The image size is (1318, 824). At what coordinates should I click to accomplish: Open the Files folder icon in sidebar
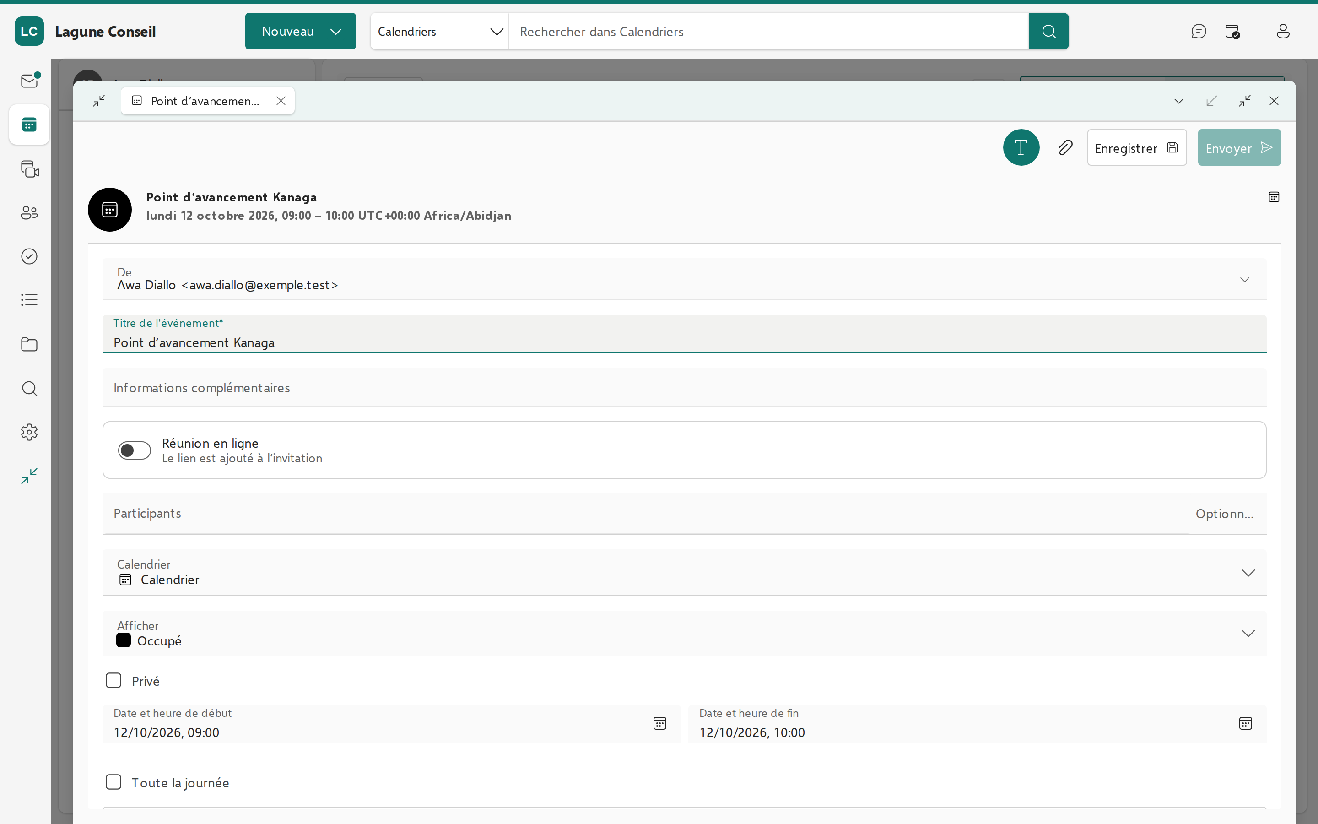click(29, 344)
